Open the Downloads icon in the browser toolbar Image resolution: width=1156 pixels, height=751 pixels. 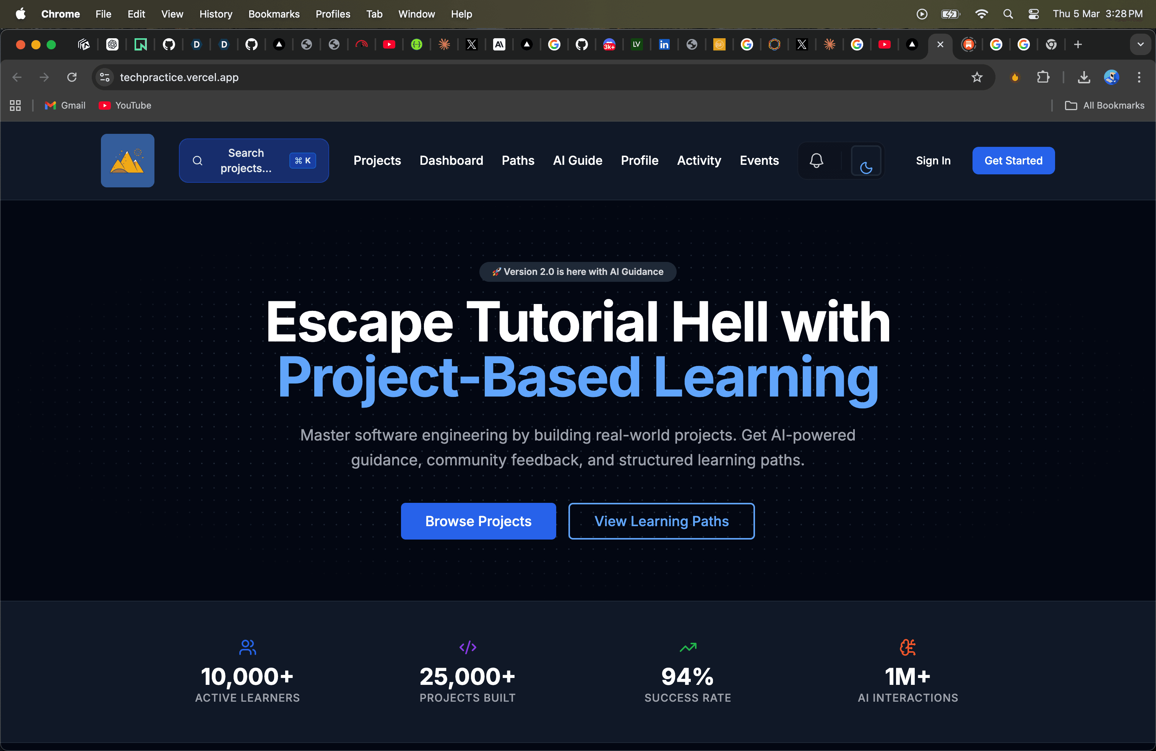point(1084,77)
